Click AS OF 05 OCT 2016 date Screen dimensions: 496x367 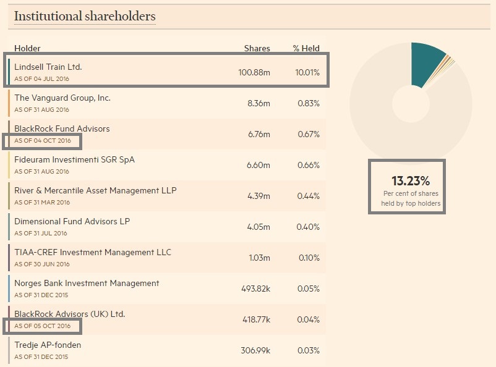click(43, 326)
